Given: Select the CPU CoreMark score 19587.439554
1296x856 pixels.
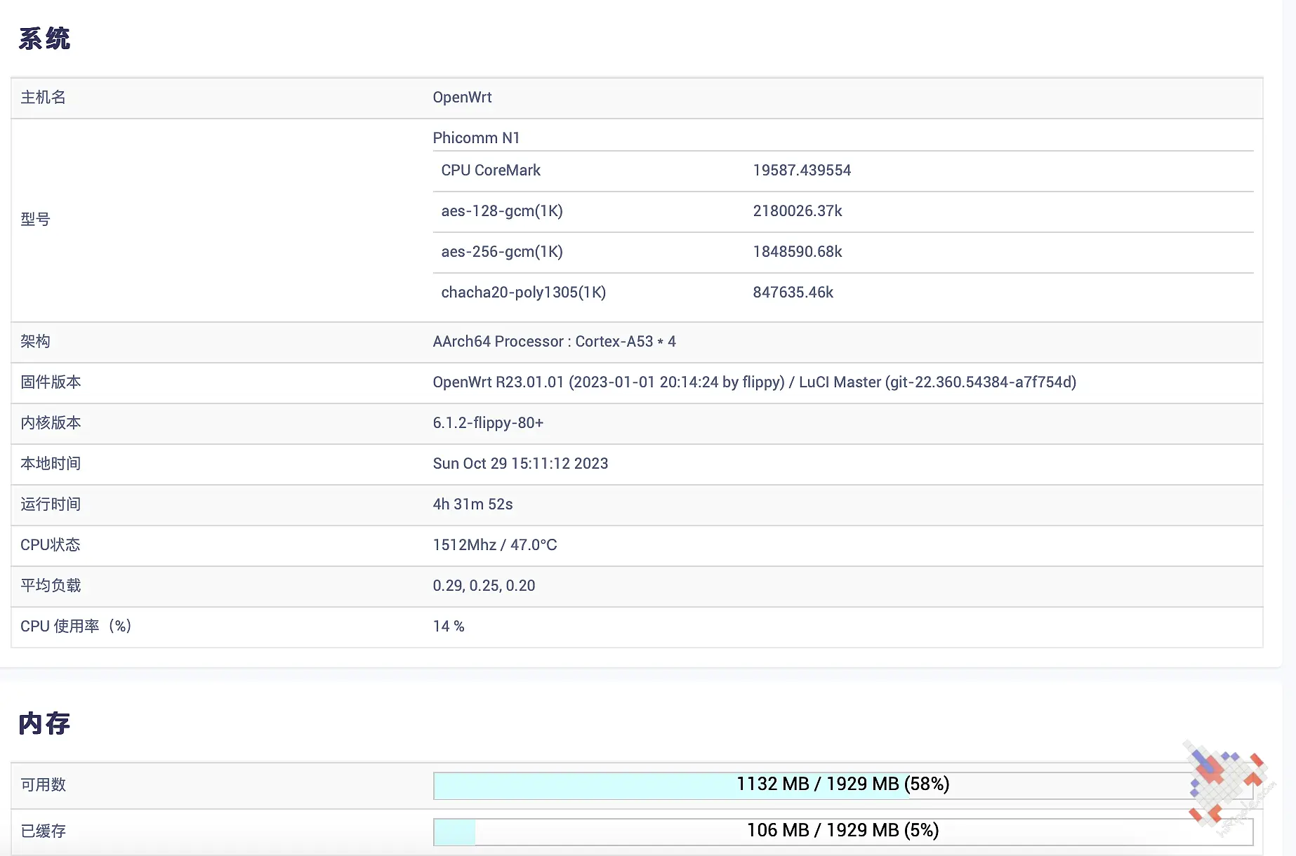Looking at the screenshot, I should (x=802, y=170).
